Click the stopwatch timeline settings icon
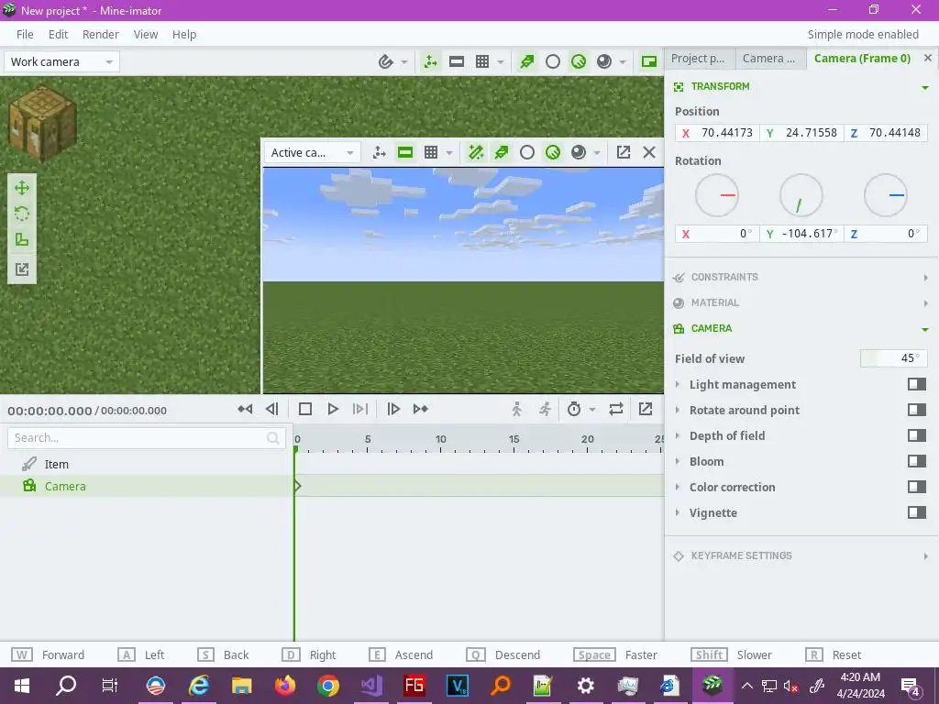Screen dimensions: 939x704 tap(574, 409)
